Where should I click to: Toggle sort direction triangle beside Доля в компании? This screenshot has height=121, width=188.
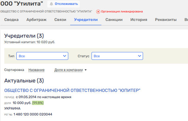click(86, 70)
